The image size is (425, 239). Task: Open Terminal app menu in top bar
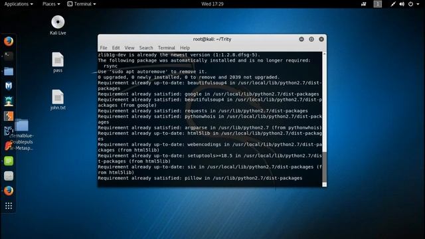[81, 4]
